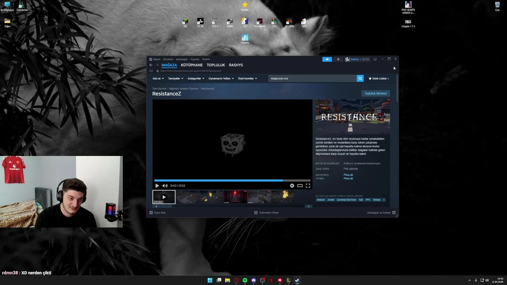Open the Yardım menu
This screenshot has width=507, height=285.
[x=206, y=59]
